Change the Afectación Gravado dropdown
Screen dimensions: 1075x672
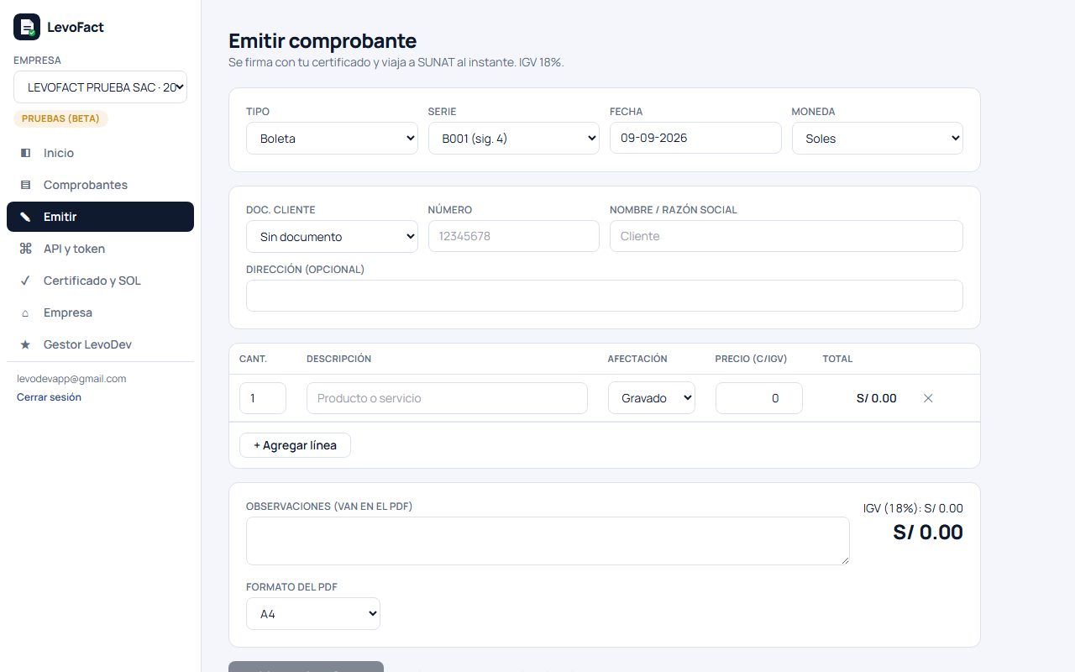coord(652,398)
